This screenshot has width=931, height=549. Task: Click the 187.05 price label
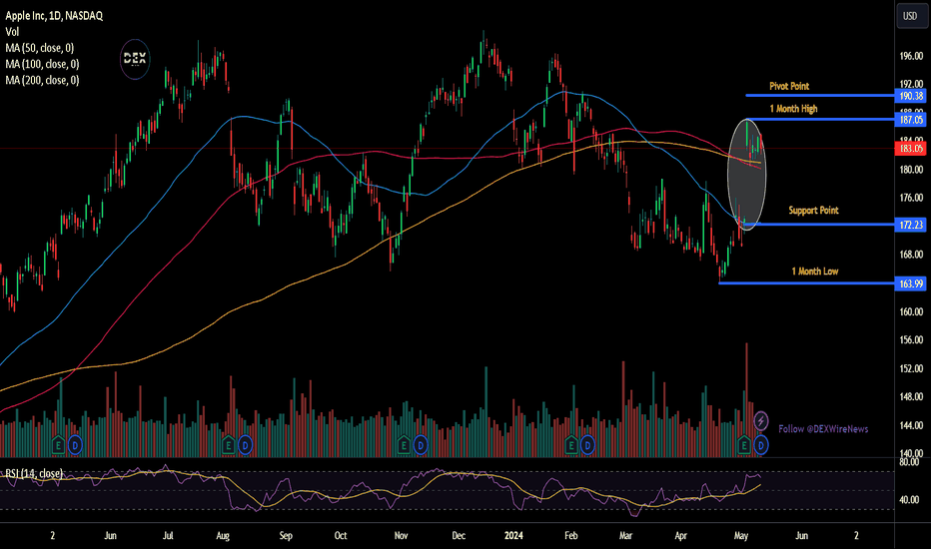pos(911,120)
